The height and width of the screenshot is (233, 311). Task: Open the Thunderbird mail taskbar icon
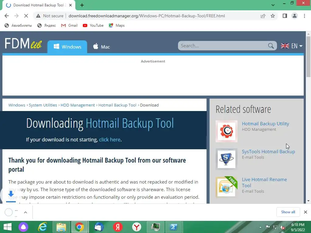click(x=99, y=227)
